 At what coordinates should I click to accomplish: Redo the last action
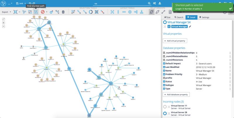(34, 4)
